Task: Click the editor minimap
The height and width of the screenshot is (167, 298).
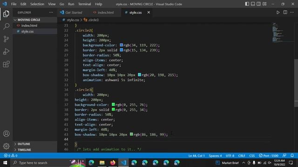Action: pyautogui.click(x=283, y=32)
